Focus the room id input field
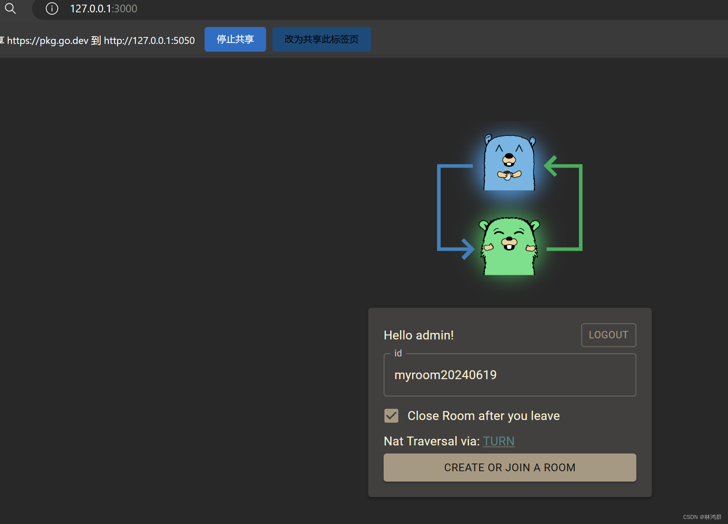Screen dimensions: 728x524 [510, 375]
